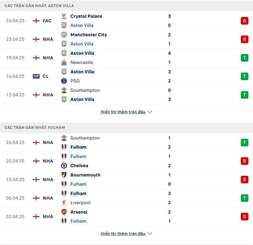
Task: Click the Crystal Palace club crest
Action: [x=64, y=16]
